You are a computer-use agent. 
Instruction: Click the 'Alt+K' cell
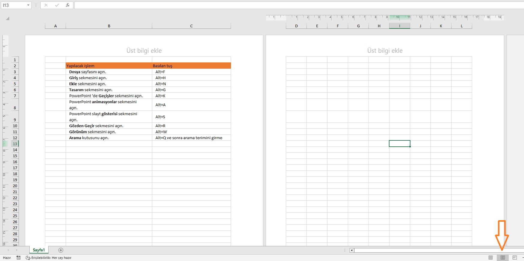(x=191, y=96)
